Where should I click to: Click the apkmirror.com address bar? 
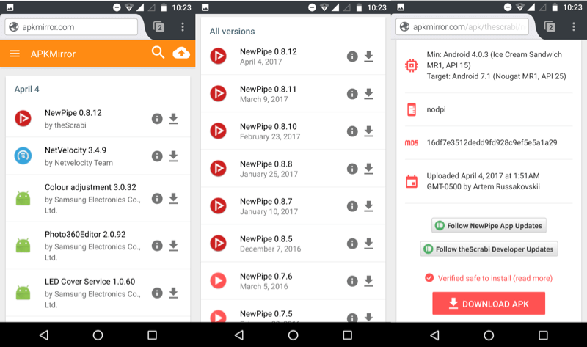click(x=71, y=27)
